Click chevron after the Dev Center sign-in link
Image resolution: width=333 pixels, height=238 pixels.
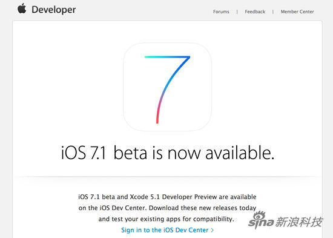click(x=212, y=230)
